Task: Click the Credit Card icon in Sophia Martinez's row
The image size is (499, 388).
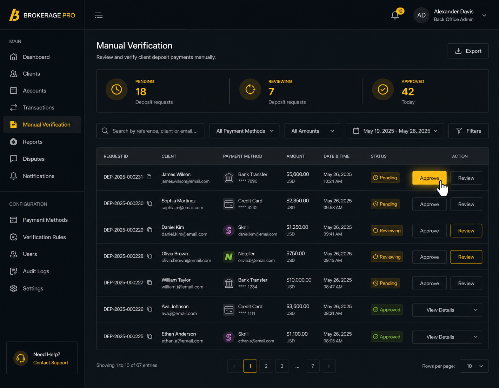Action: 229,204
